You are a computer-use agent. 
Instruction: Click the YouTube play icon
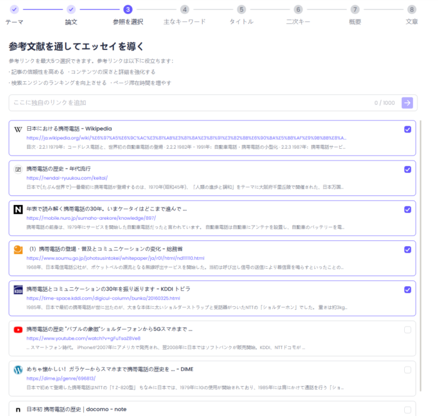click(x=18, y=330)
